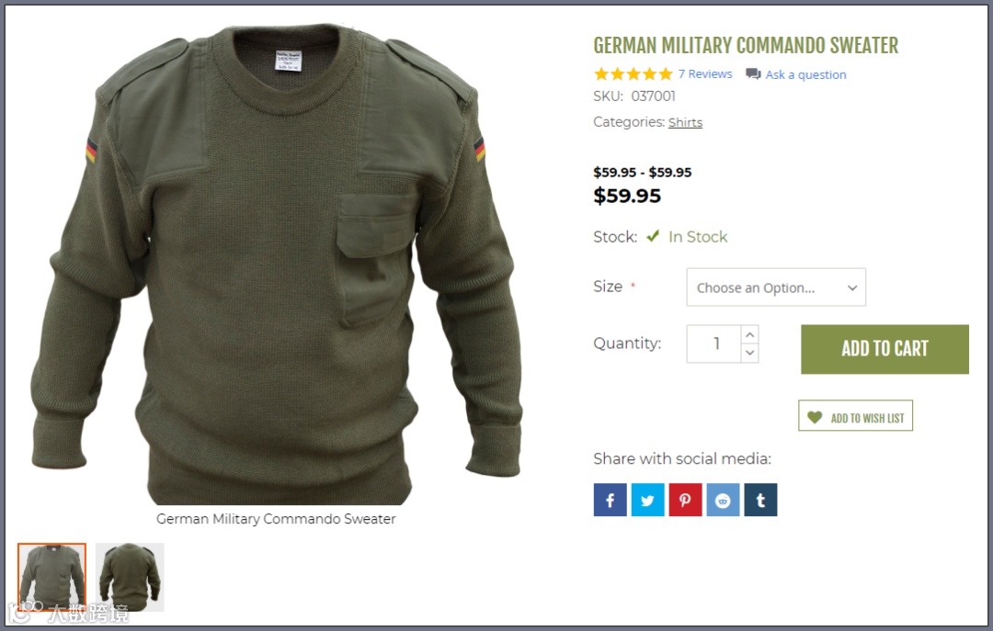Share product on Twitter

click(647, 500)
